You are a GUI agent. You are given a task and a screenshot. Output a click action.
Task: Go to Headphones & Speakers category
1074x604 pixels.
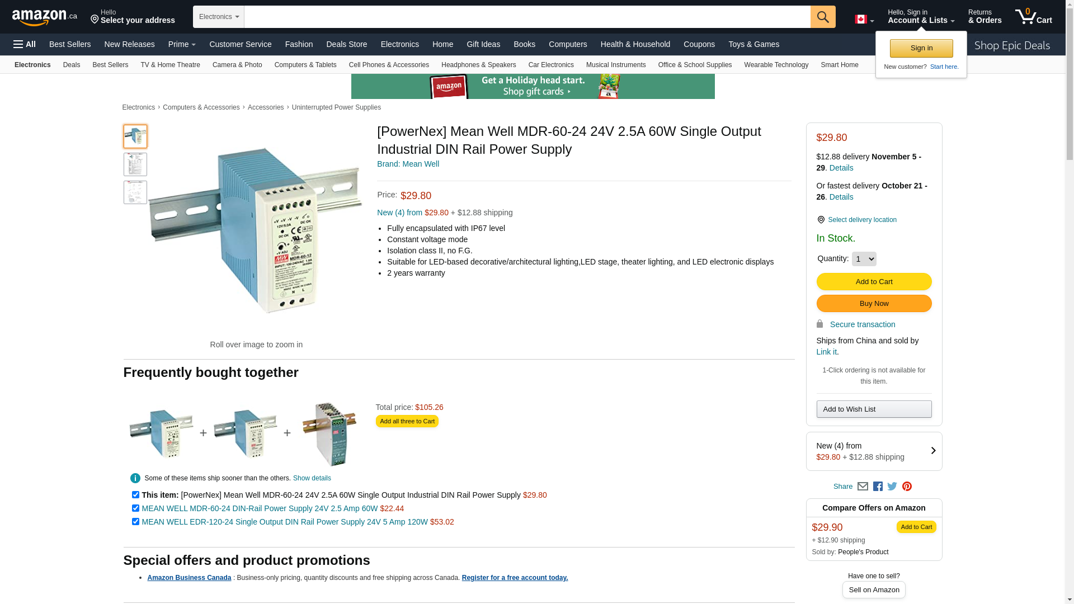[x=478, y=65]
